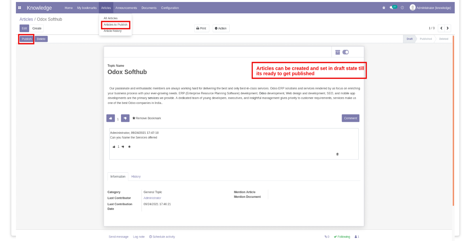The height and width of the screenshot is (241, 466).
Task: Open the Administrator last contributor link
Action: click(x=152, y=198)
